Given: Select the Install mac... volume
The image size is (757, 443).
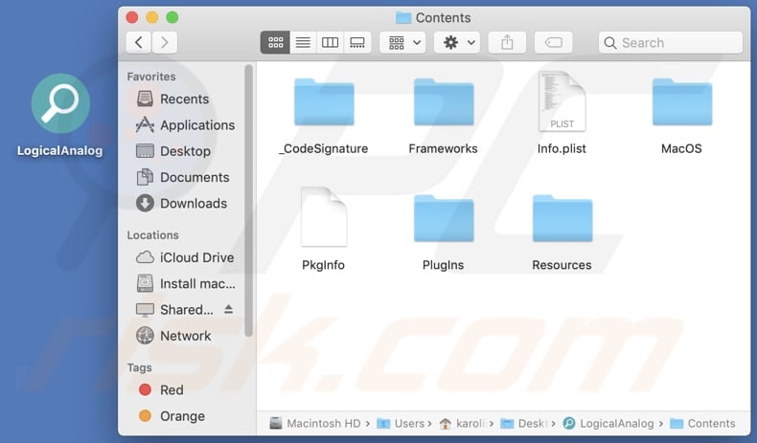Looking at the screenshot, I should pos(186,283).
